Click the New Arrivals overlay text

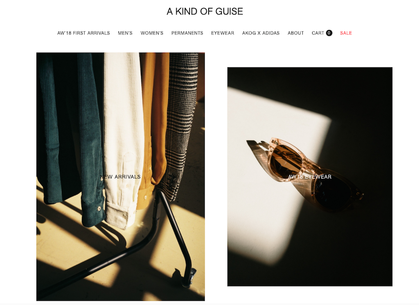coord(120,177)
